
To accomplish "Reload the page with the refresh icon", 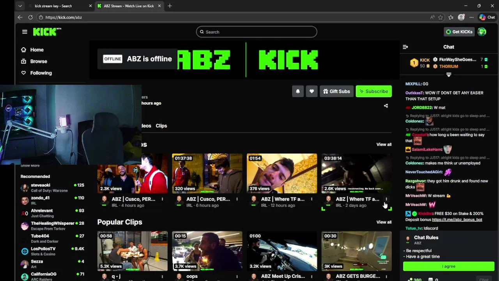I will point(30,17).
